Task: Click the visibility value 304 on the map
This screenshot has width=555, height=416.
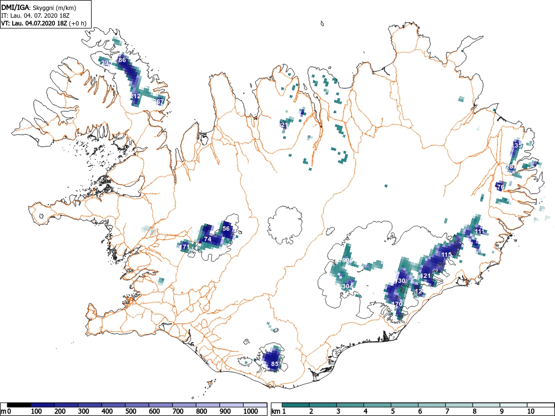Action: coord(347,286)
